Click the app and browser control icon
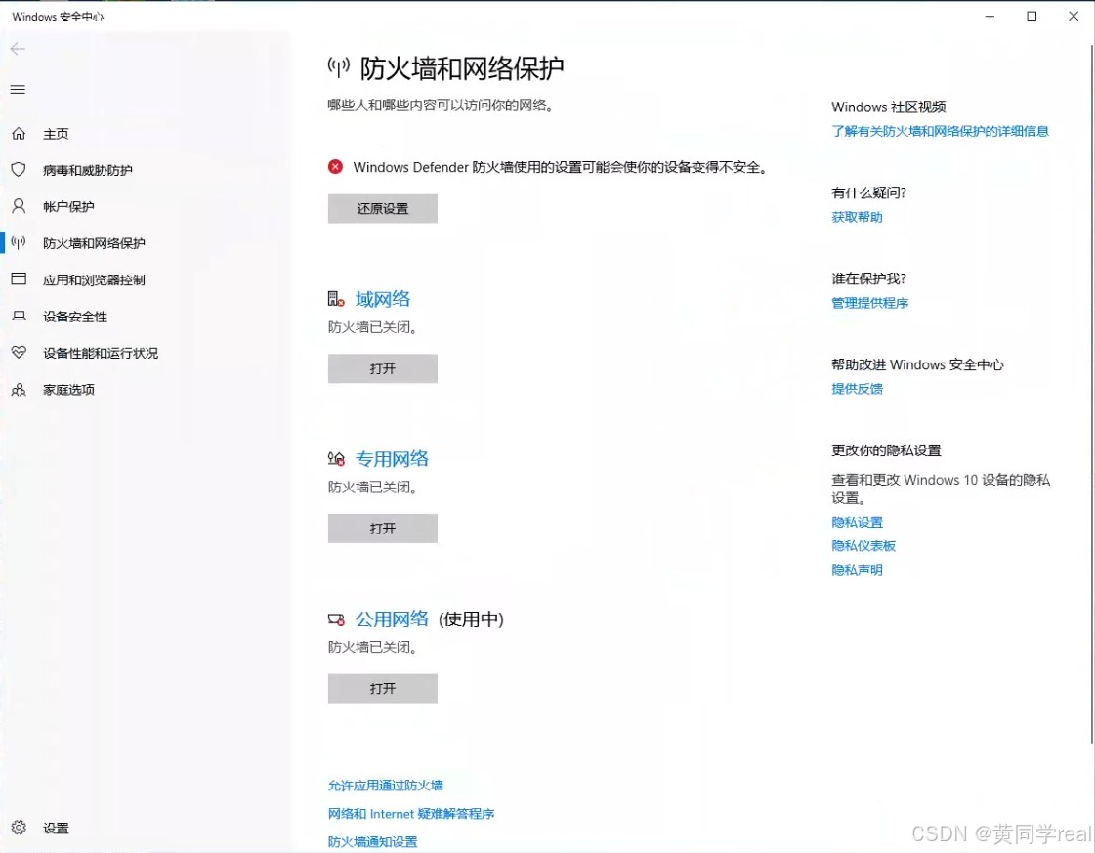 [x=19, y=278]
